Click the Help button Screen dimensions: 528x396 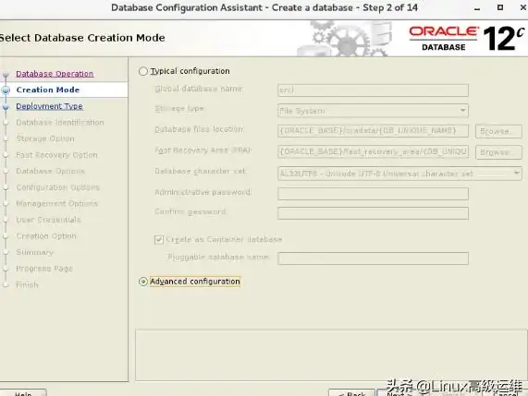23,393
